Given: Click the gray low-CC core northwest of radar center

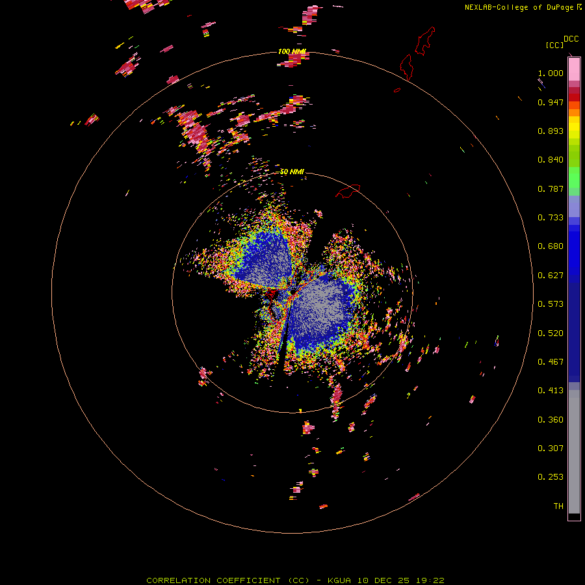Looking at the screenshot, I should 268,263.
